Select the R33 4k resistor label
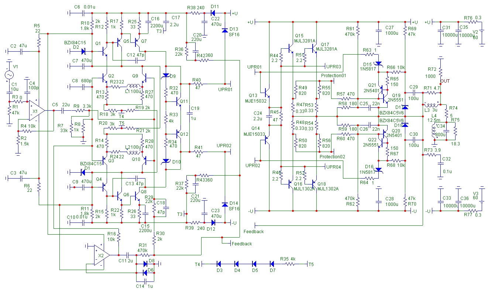This screenshot has height=290, width=488. coord(173,118)
